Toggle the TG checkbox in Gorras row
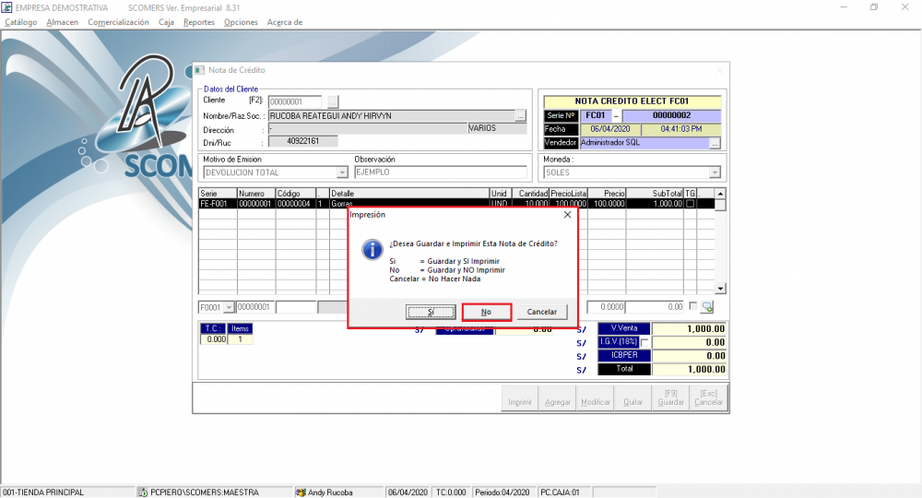Screen dimensions: 922x498 click(x=691, y=204)
